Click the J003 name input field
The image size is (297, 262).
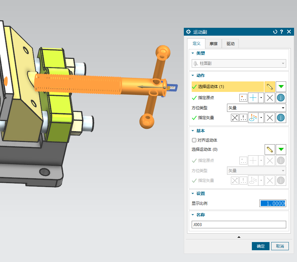[x=238, y=225]
